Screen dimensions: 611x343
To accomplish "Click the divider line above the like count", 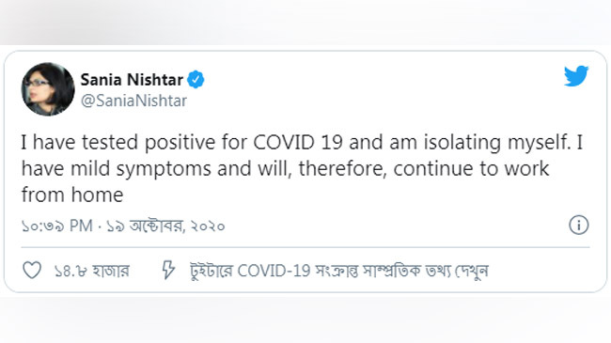I will [305, 247].
